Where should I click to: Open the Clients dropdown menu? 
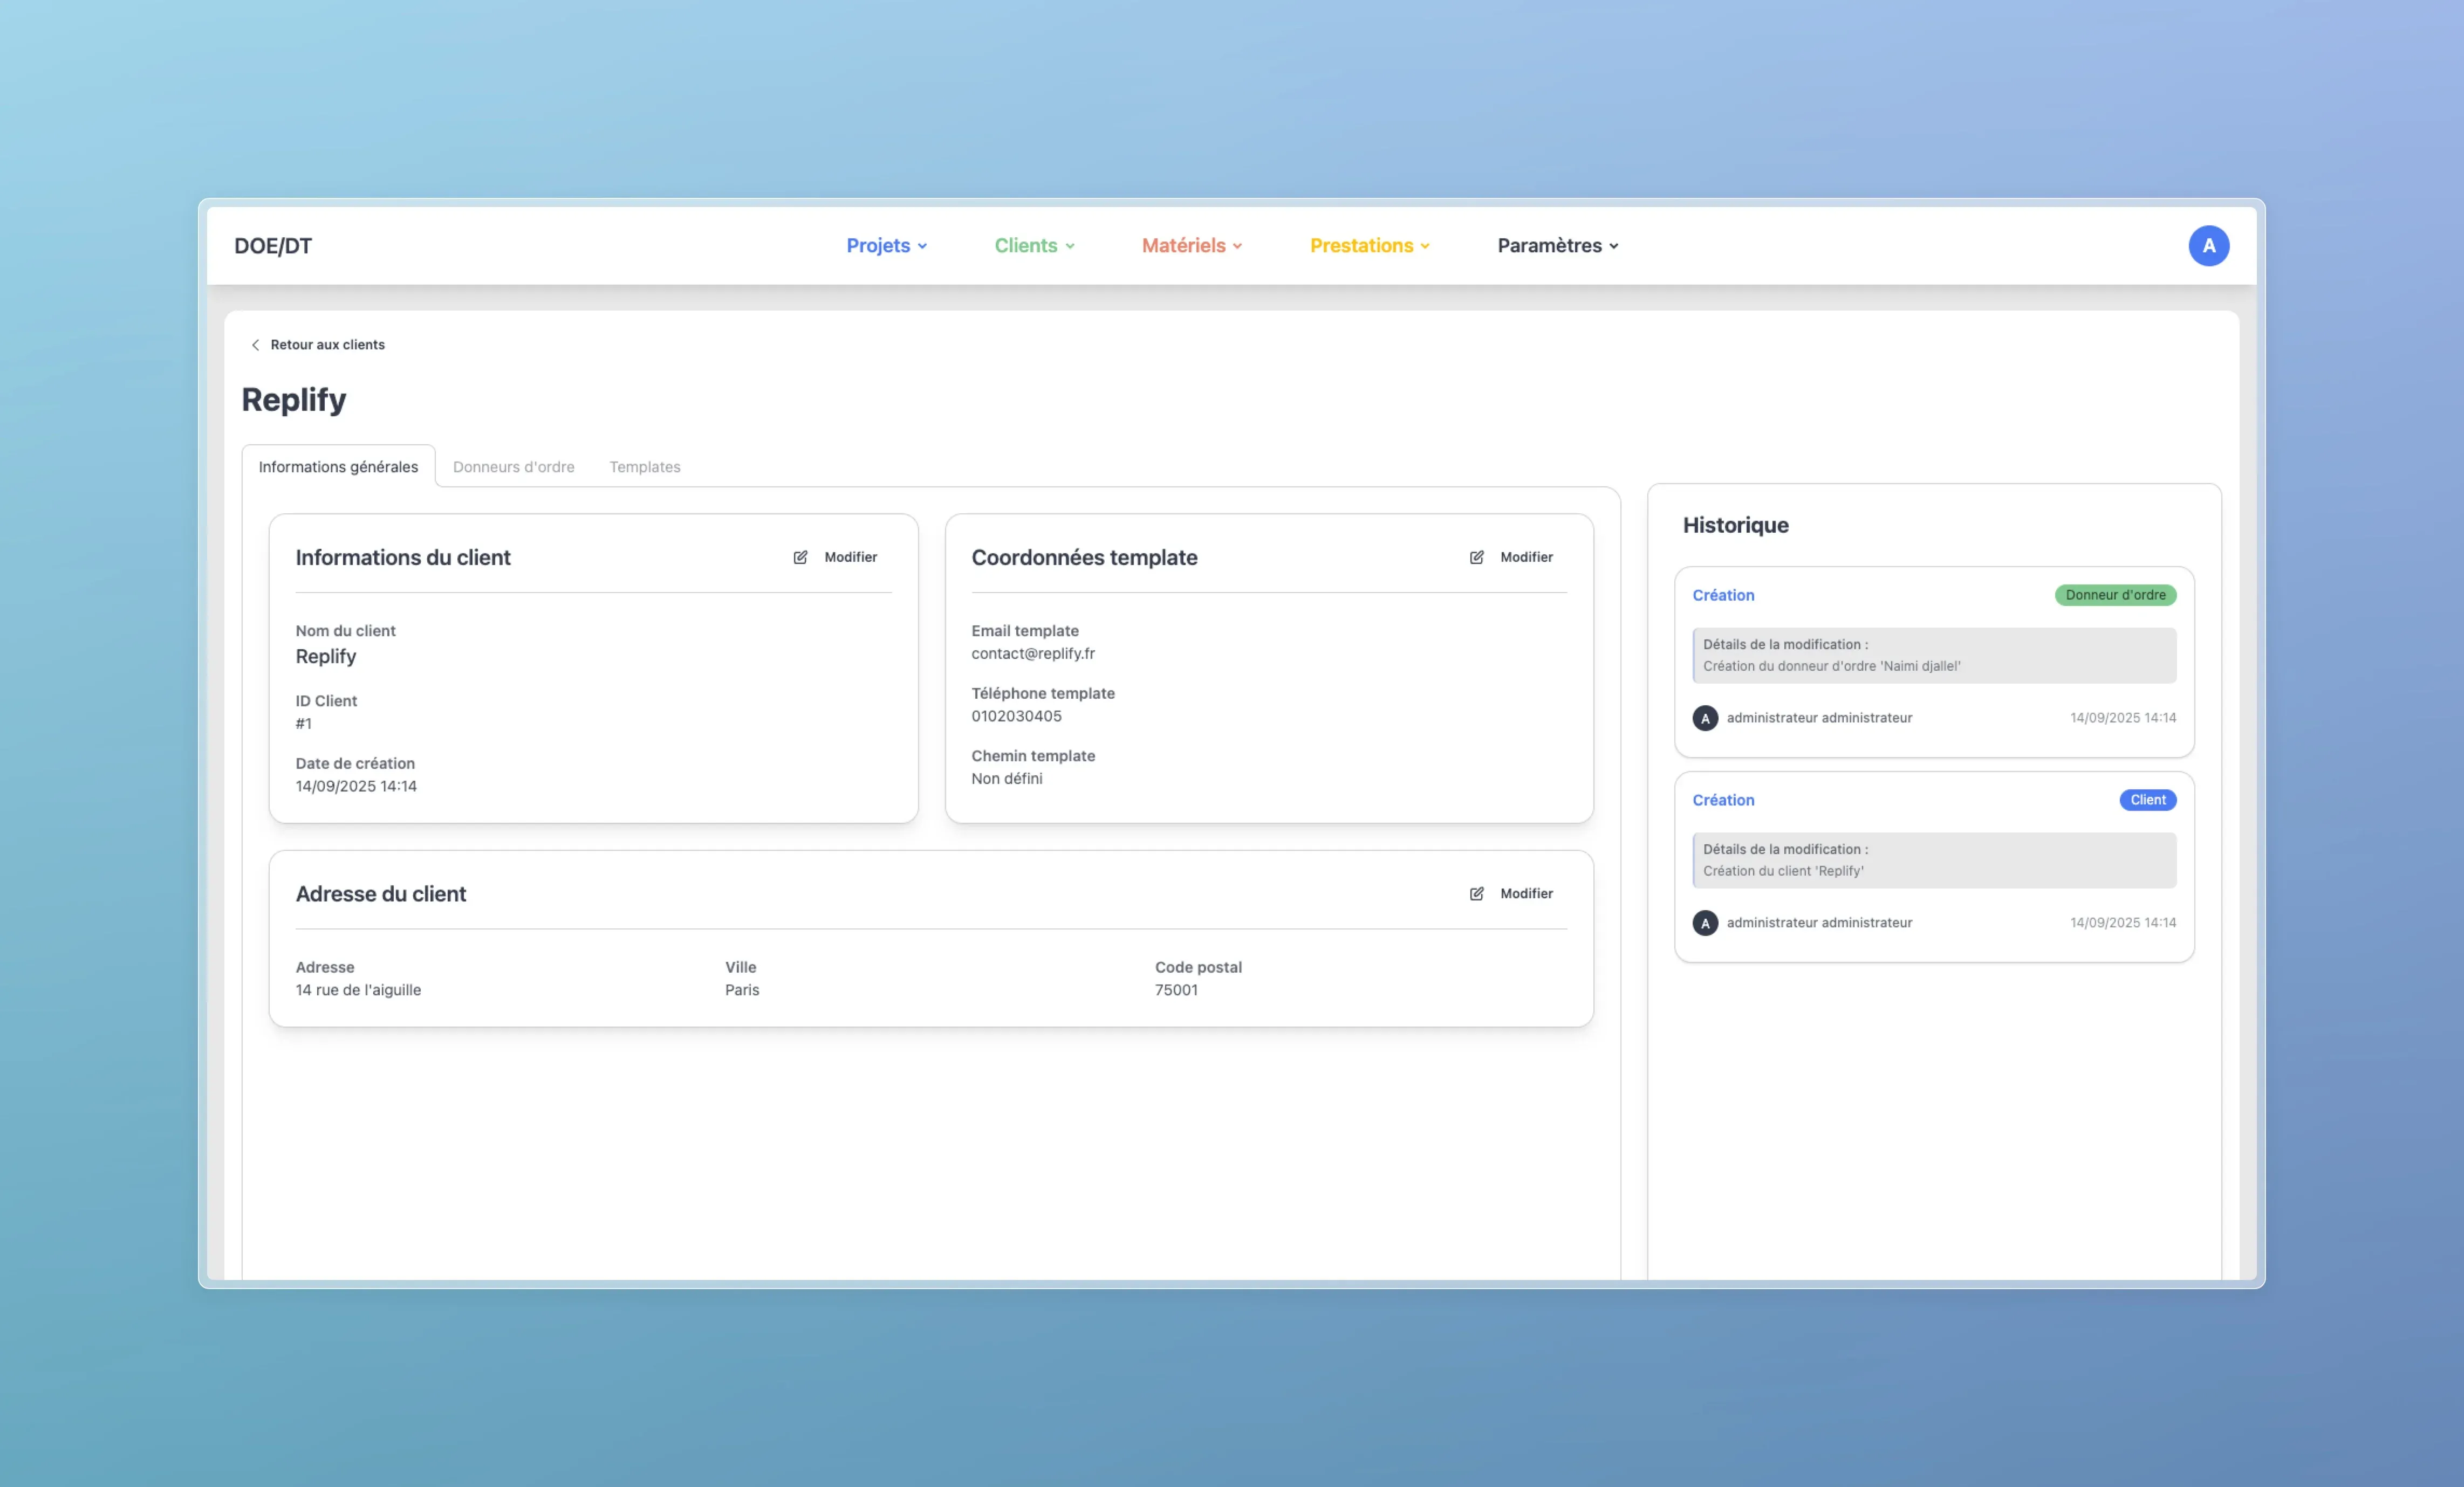(1034, 246)
